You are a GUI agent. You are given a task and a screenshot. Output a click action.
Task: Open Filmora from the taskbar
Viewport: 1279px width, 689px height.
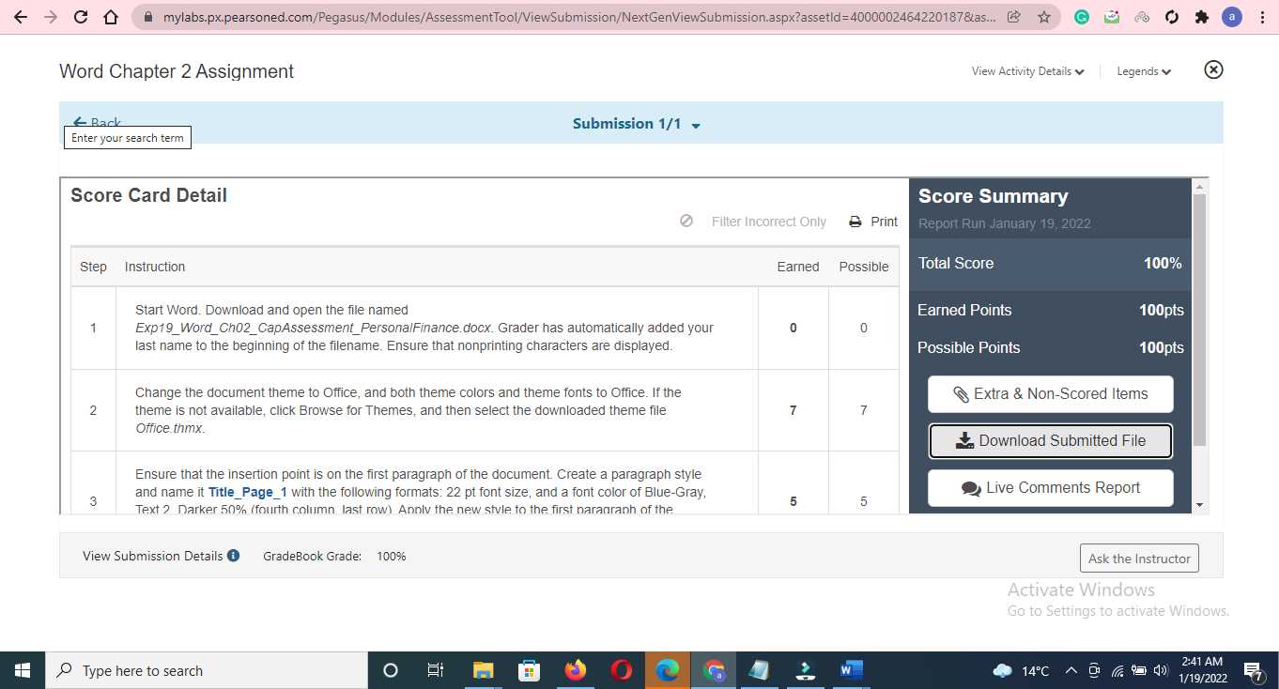pyautogui.click(x=805, y=670)
